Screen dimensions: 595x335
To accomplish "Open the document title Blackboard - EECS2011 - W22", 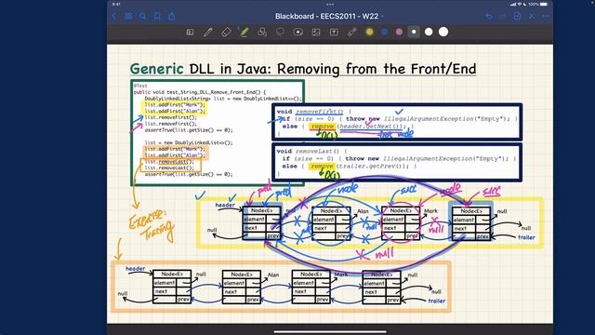I will [x=328, y=17].
